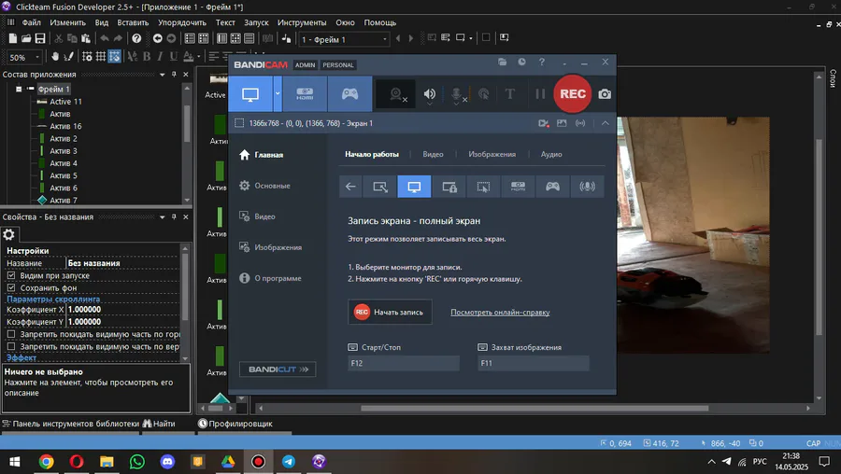841x474 pixels.
Task: Open the Файл menu
Action: click(x=31, y=22)
